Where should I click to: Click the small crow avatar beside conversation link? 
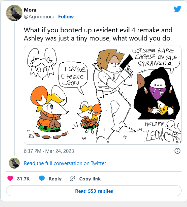[x=14, y=163]
